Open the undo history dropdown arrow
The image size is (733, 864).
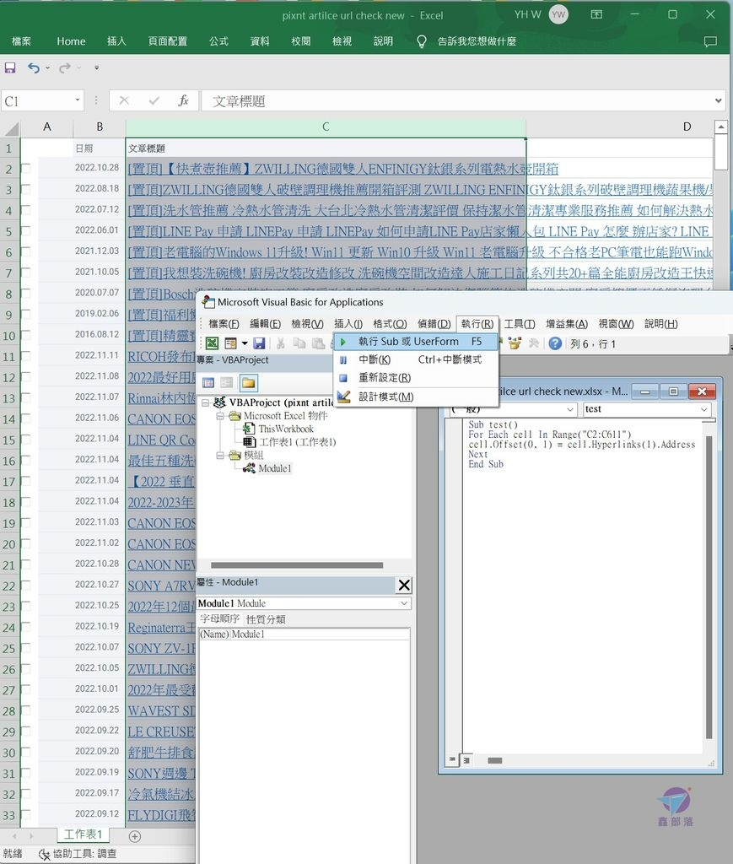point(48,67)
